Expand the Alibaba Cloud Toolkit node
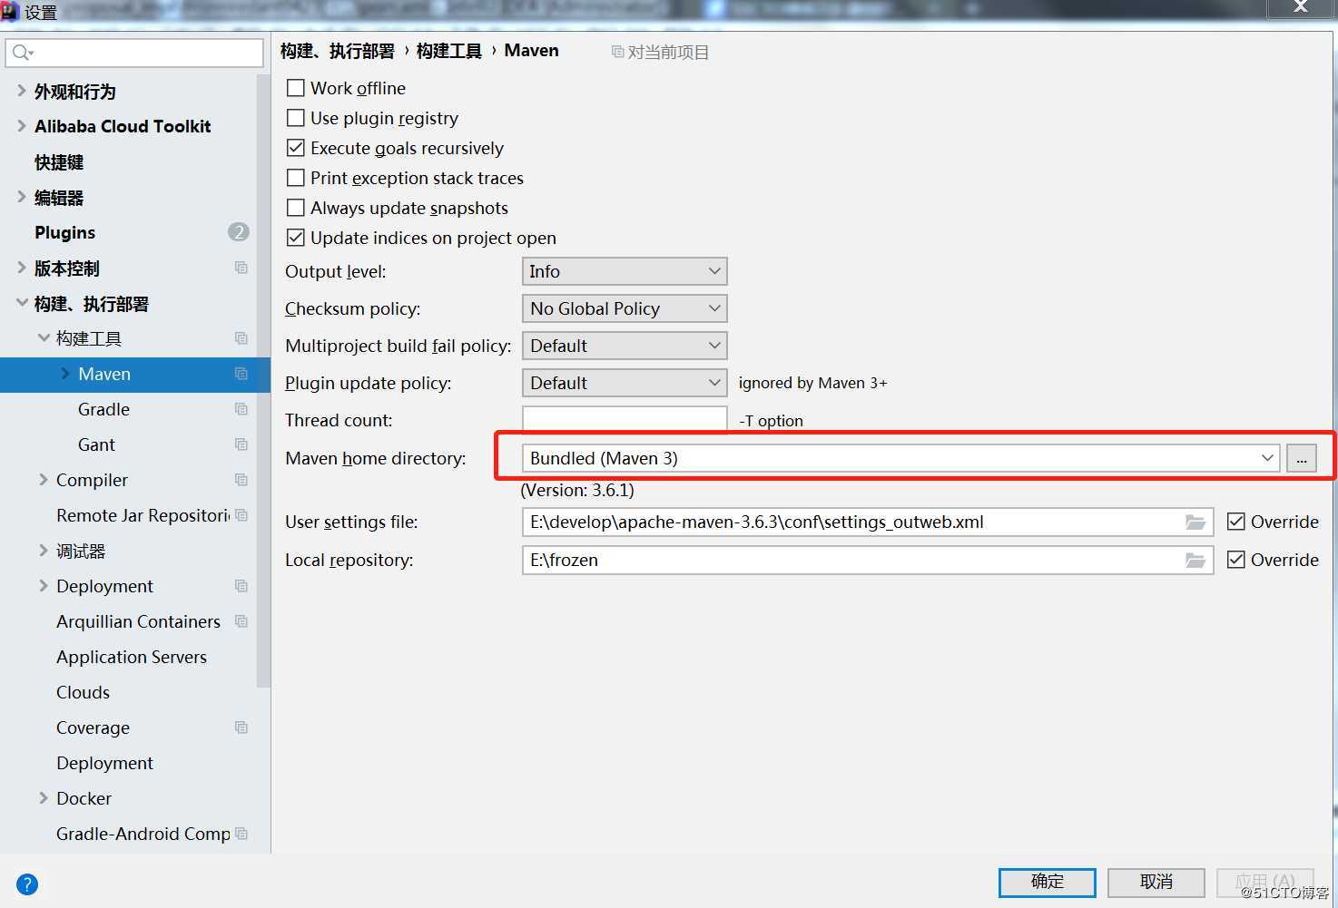Image resolution: width=1338 pixels, height=908 pixels. 21,126
